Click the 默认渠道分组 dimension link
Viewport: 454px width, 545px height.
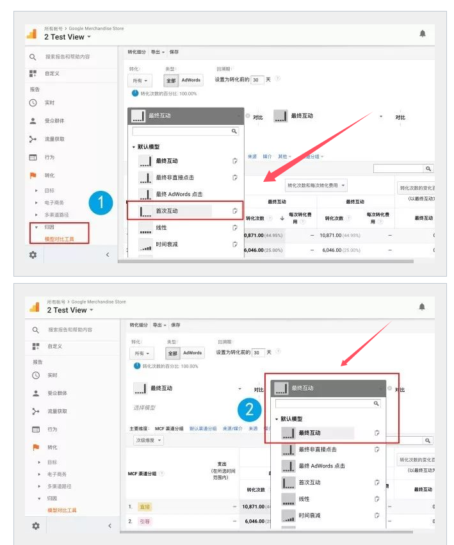pyautogui.click(x=202, y=428)
